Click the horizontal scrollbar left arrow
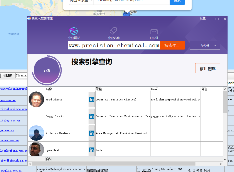The height and width of the screenshot is (172, 234). coord(30,164)
